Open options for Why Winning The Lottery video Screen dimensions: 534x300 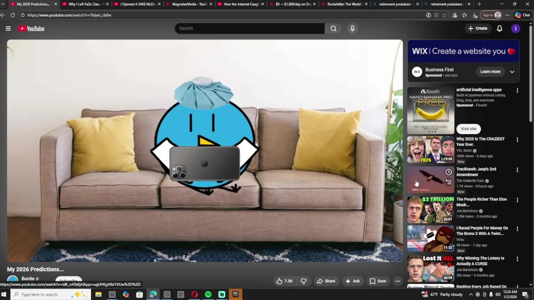[x=517, y=259]
